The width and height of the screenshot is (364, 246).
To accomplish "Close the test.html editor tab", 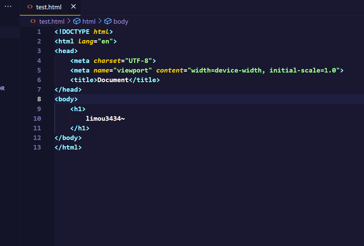I will [x=73, y=6].
